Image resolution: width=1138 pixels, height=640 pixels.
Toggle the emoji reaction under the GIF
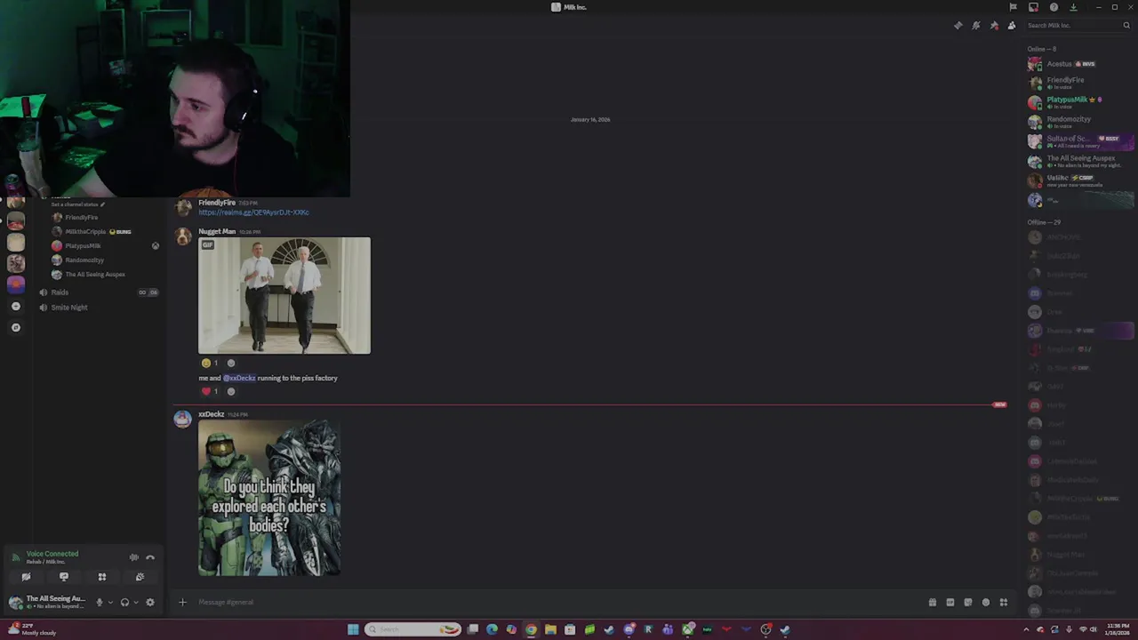210,363
